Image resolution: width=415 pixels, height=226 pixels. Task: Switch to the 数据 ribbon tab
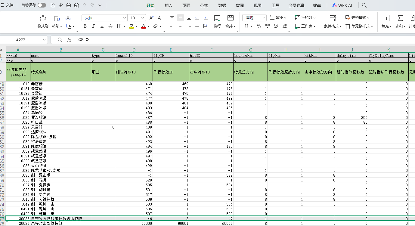tap(222, 5)
